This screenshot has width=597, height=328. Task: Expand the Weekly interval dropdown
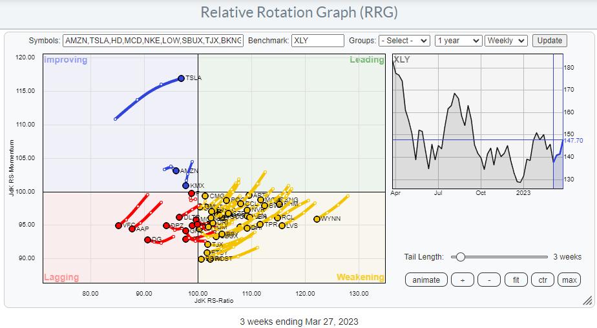(506, 40)
